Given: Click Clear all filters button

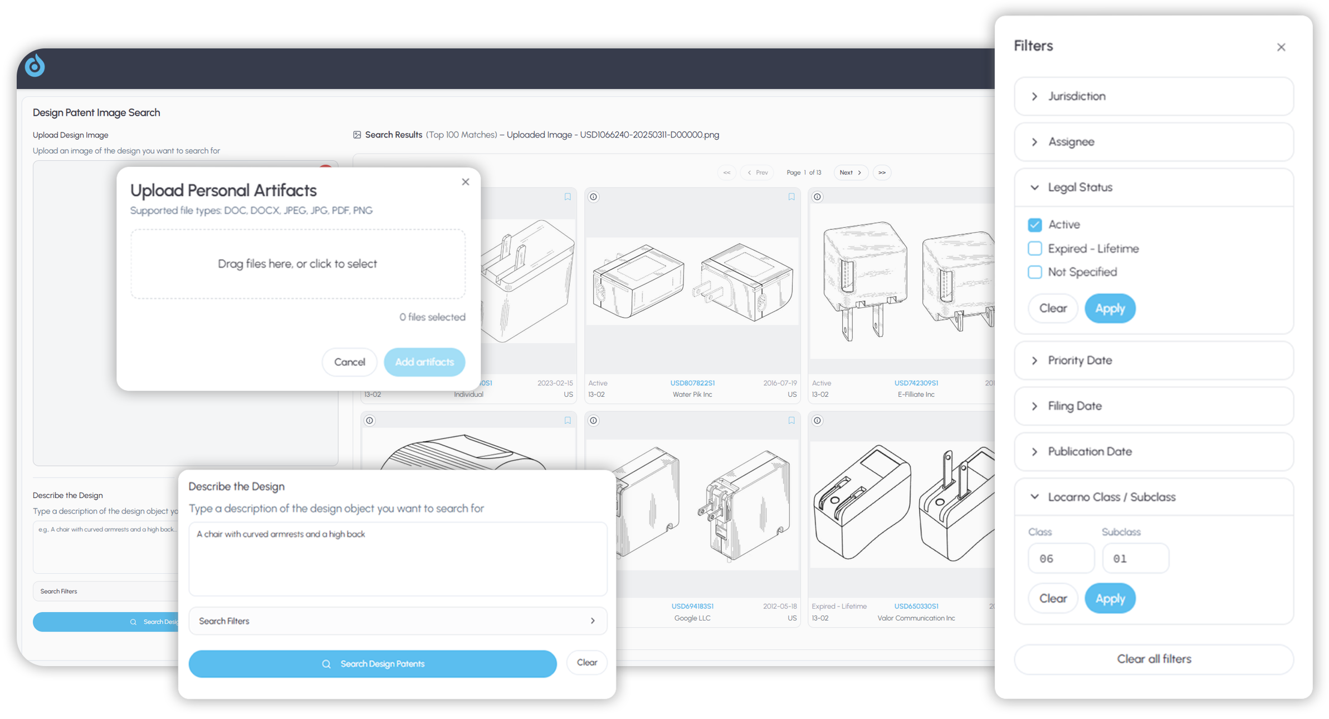Looking at the screenshot, I should [1154, 659].
